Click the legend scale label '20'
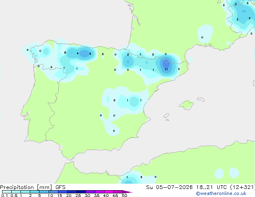 point(69,195)
